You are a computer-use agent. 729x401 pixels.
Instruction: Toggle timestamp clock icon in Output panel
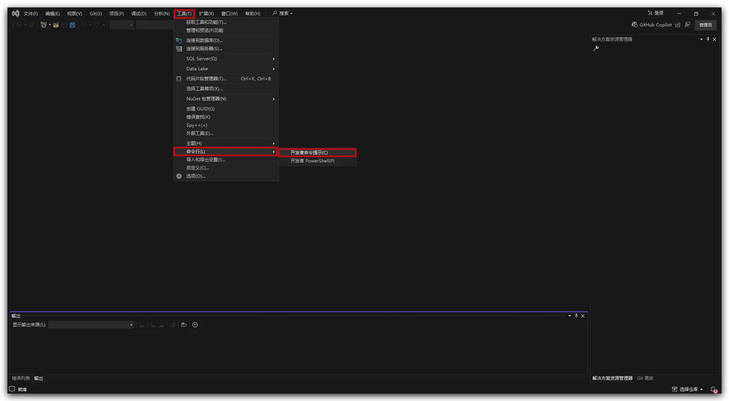[x=195, y=325]
